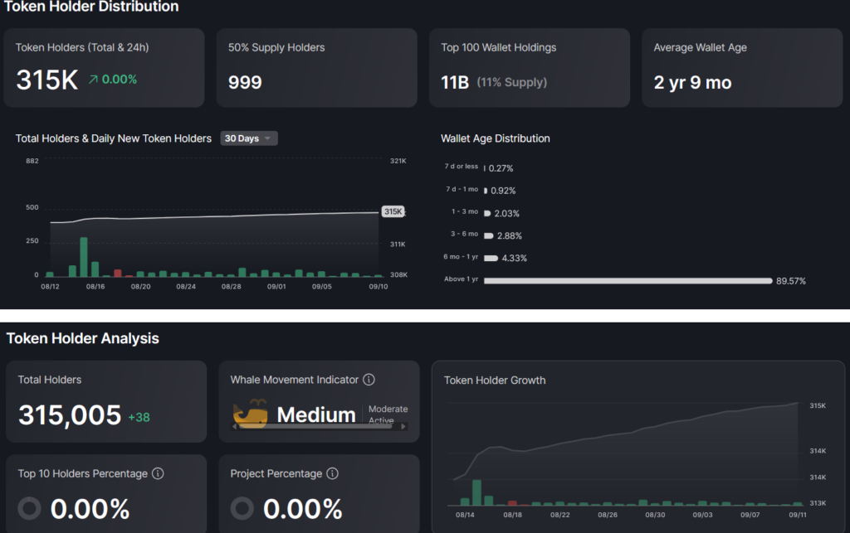Viewport: 850px width, 533px height.
Task: Click the green up-arrow icon beside 315K
Action: coord(93,80)
